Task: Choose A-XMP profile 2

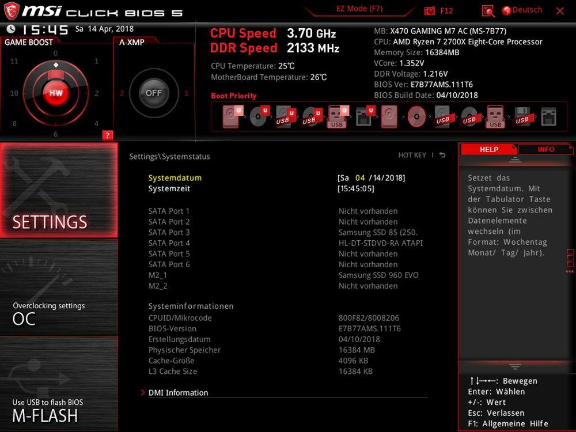Action: [x=122, y=93]
